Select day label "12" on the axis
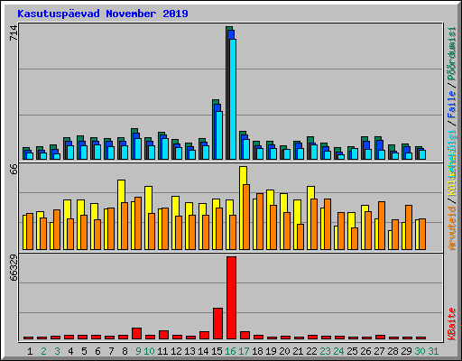The width and height of the screenshot is (462, 361). [x=176, y=351]
